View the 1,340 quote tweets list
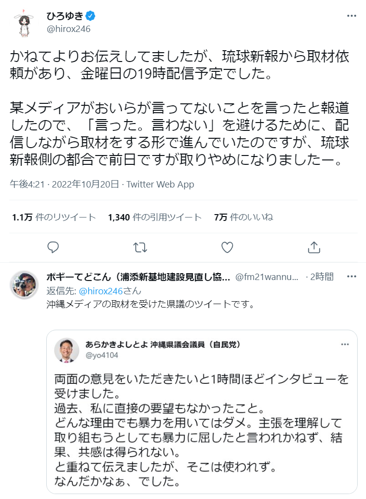This screenshot has height=499, width=366. coord(154,218)
